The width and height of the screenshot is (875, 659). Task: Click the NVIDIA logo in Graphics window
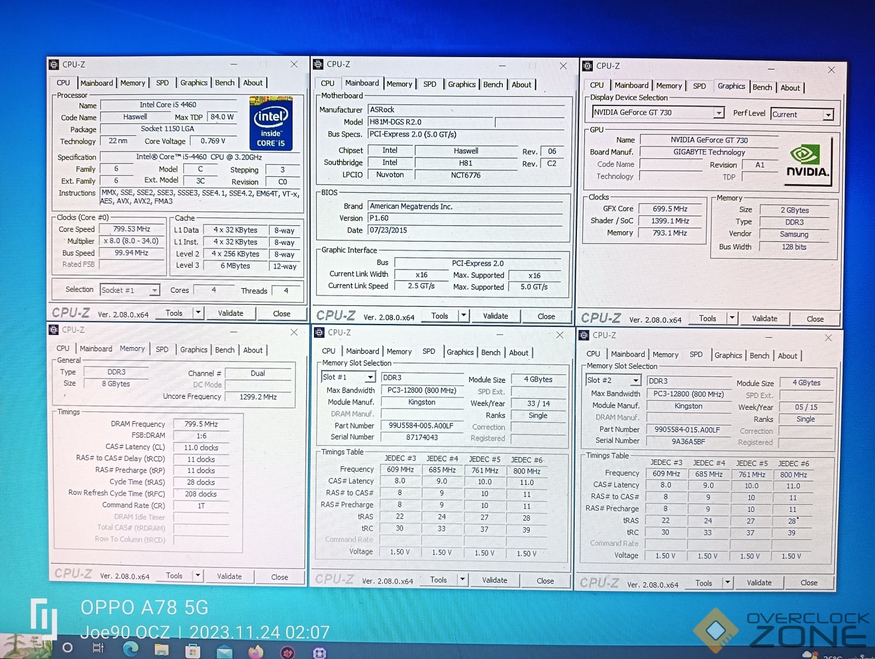tap(808, 162)
